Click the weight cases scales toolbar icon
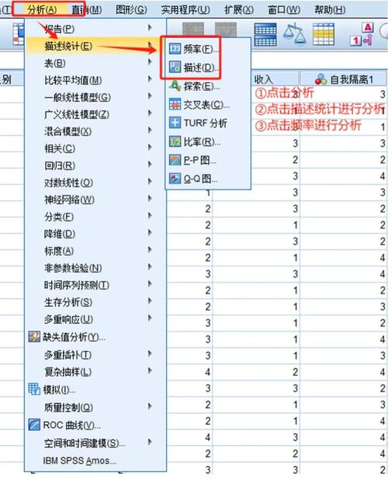Screen dimensions: 388x480 tap(294, 34)
